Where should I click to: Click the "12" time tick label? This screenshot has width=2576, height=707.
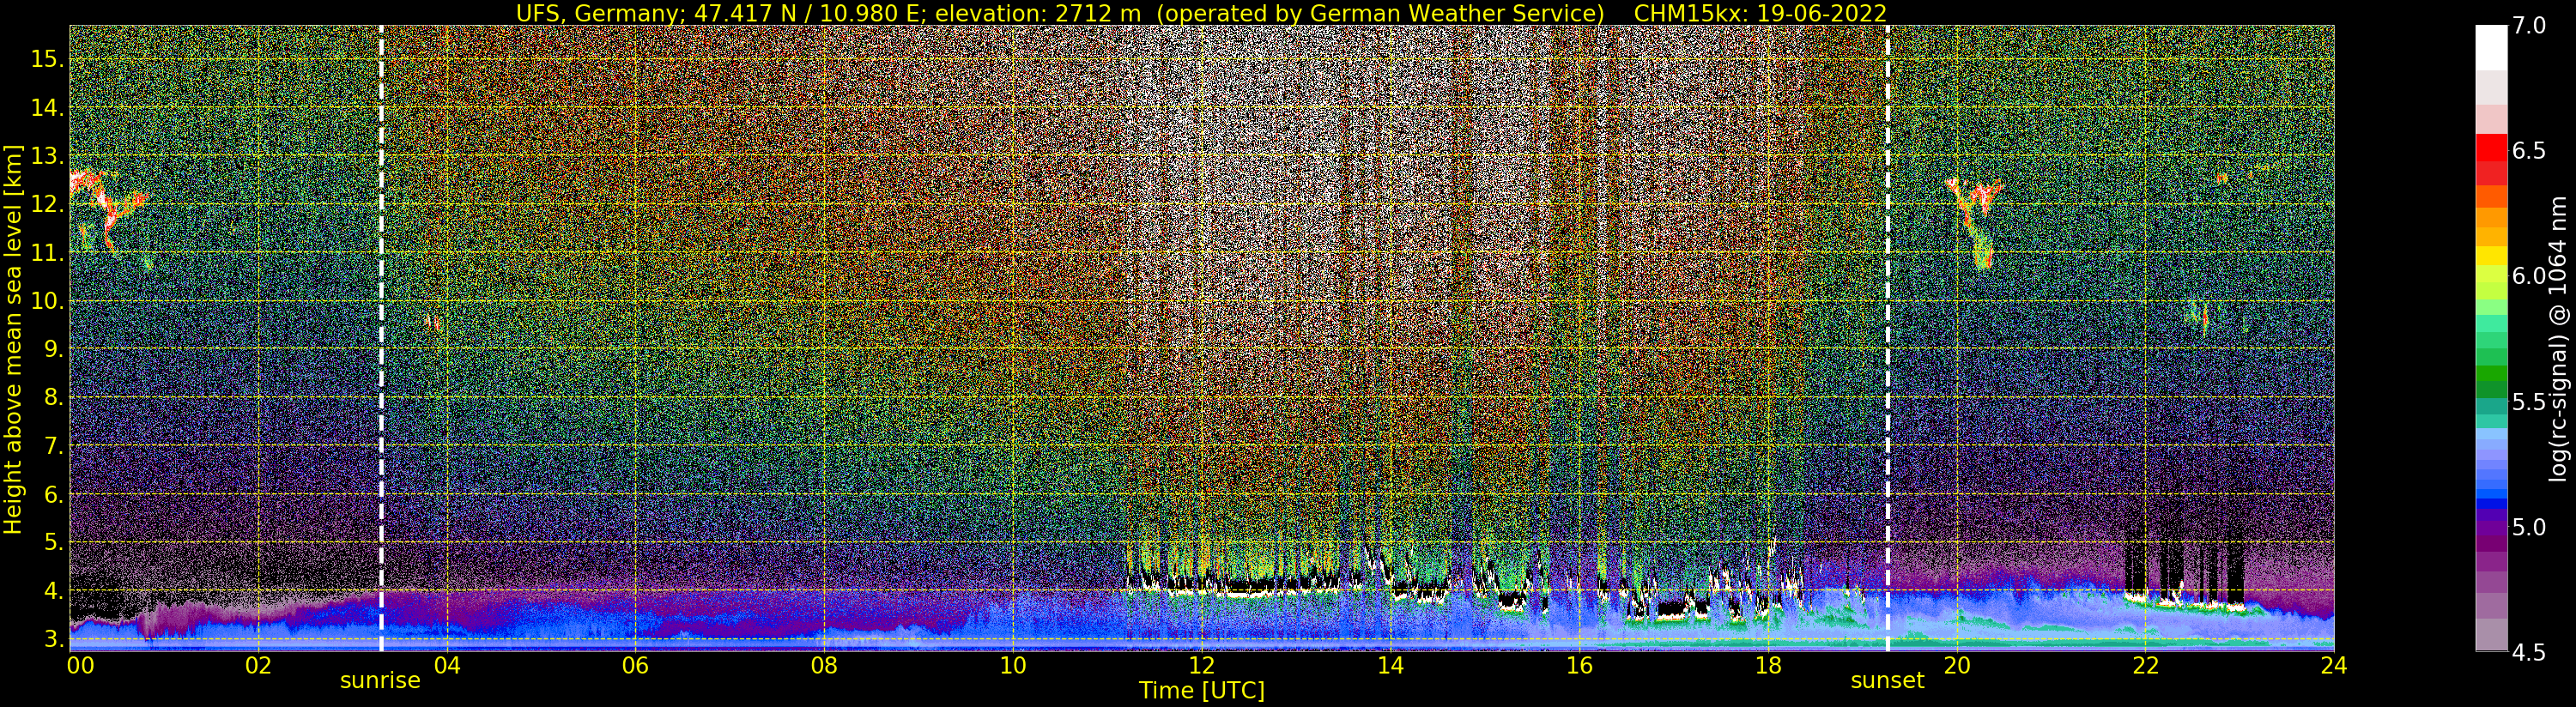[1201, 665]
